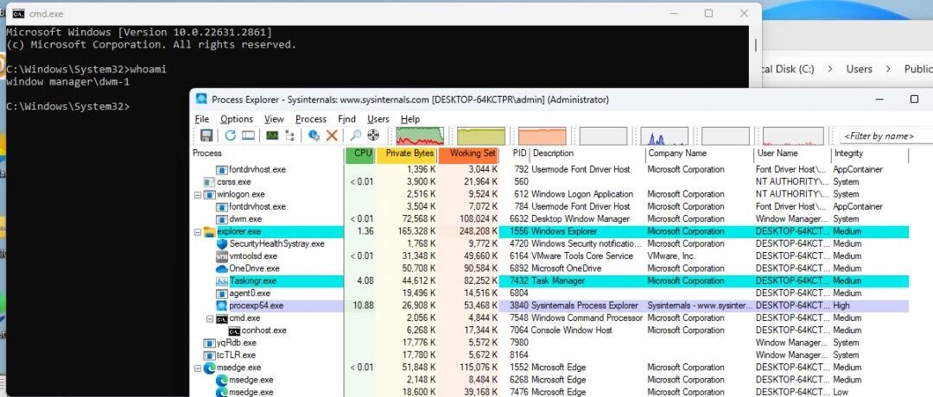Click the Filter by name input field
This screenshot has height=397, width=933.
tap(886, 136)
